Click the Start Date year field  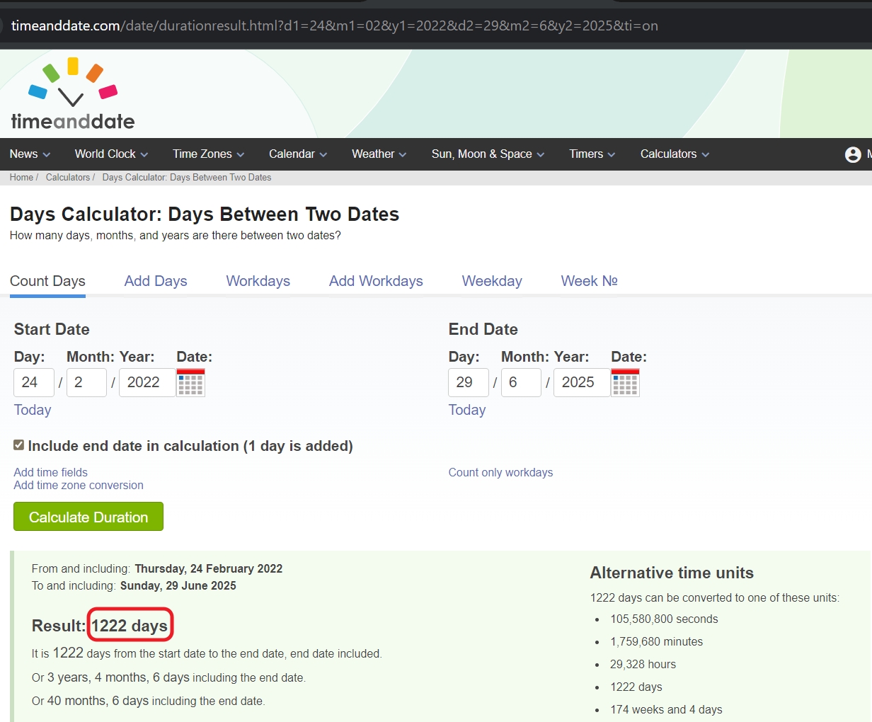coord(147,382)
